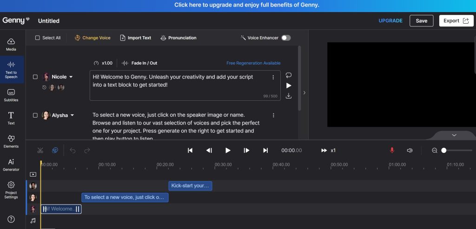Open the Media panel
The height and width of the screenshot is (229, 476).
click(11, 44)
